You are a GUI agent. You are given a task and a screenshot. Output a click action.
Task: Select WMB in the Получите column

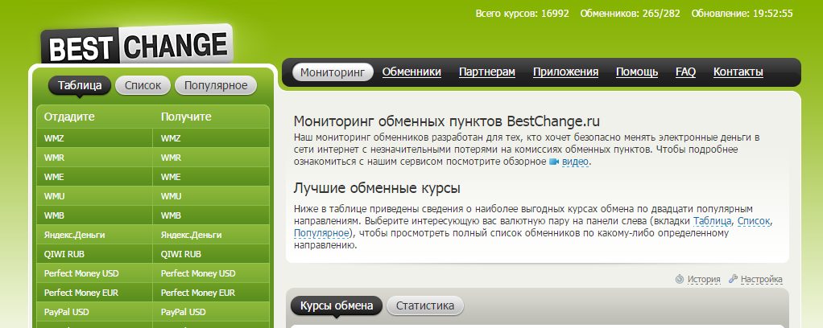click(x=211, y=215)
